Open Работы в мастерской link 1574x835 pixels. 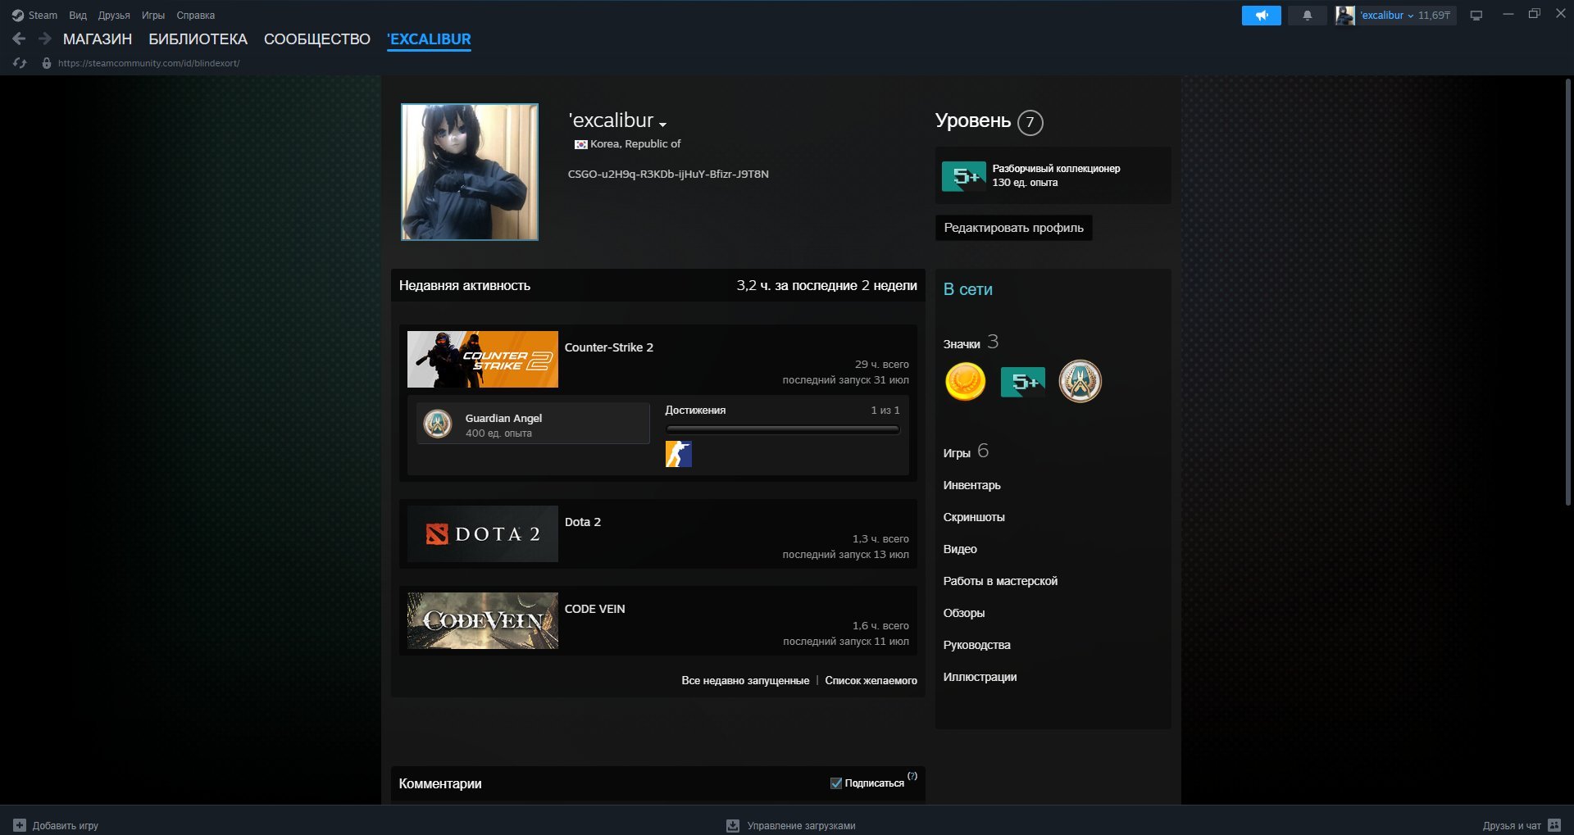click(x=1000, y=581)
